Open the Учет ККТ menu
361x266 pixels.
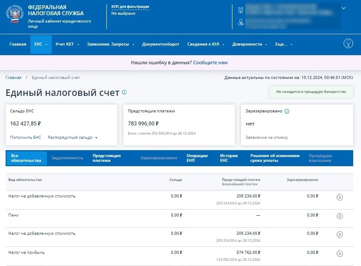tap(67, 44)
